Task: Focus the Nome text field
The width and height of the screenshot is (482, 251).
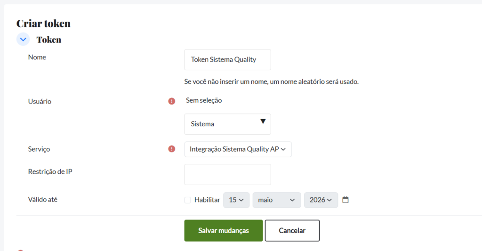Action: pyautogui.click(x=227, y=60)
